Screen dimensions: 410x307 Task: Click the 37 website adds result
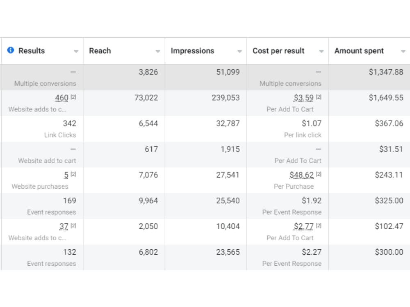coord(64,226)
